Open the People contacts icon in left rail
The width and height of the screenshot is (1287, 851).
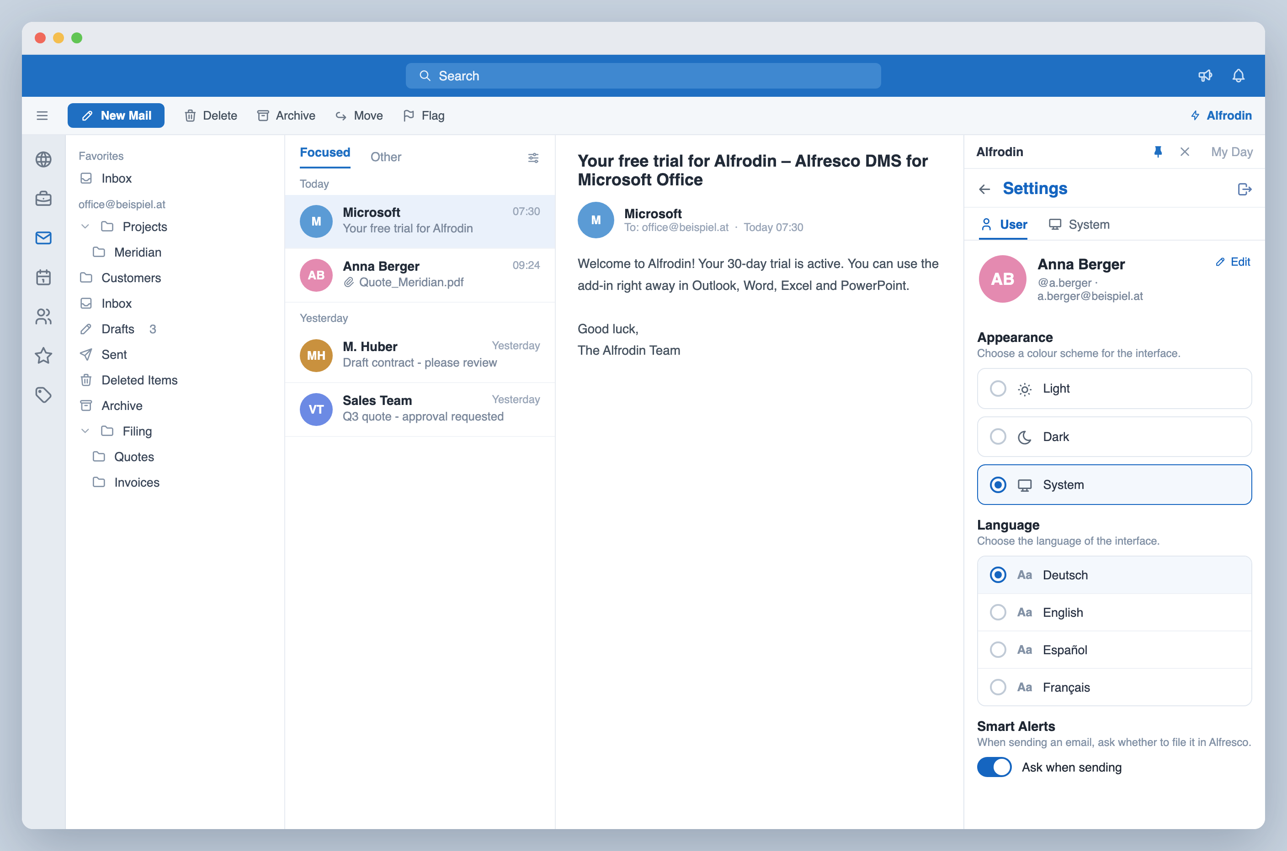point(43,316)
